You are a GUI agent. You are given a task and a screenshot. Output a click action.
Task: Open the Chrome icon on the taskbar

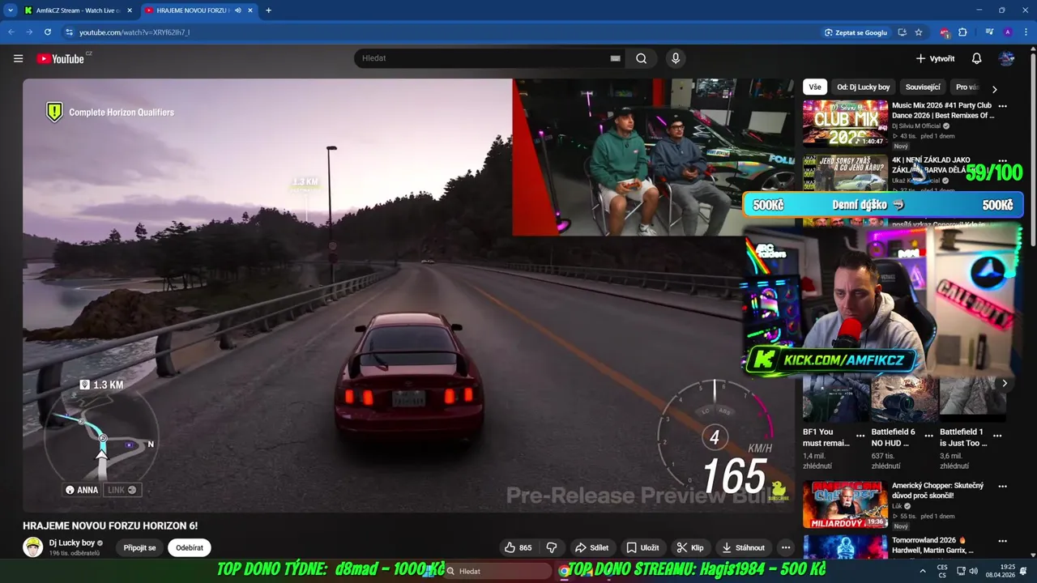[564, 572]
